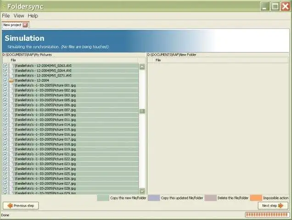Select row Picture 027.jpg
This screenshot has width=292, height=220.
pos(73,183)
